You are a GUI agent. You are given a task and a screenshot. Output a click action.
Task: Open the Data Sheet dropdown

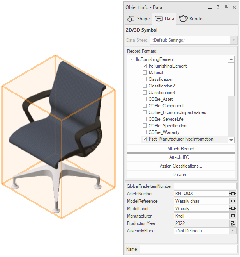pos(233,40)
